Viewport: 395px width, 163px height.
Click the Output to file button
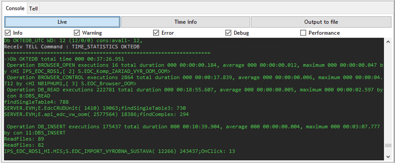click(x=321, y=22)
